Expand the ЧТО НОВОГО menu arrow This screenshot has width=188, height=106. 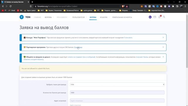[69, 17]
